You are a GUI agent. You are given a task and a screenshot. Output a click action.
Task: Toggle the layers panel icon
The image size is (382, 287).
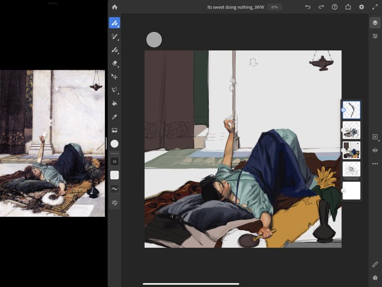375,23
